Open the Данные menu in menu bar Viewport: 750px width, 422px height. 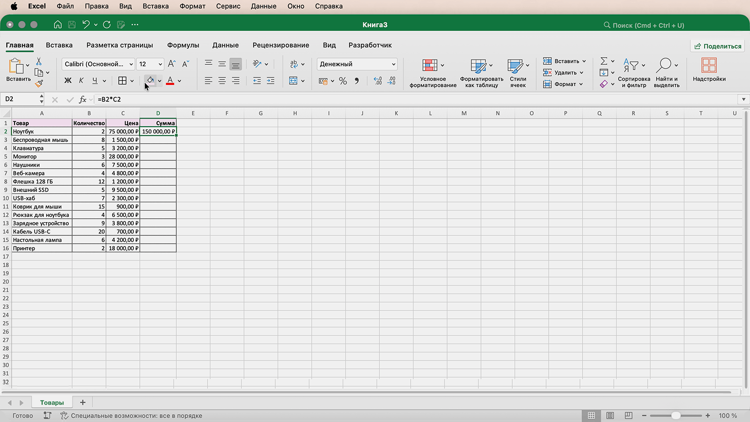(x=263, y=6)
